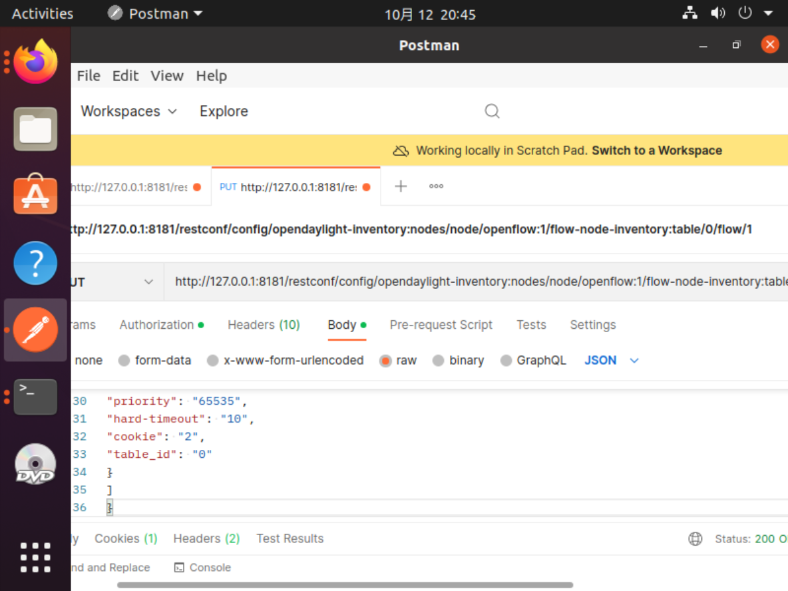
Task: Open the HTTP method dropdown chevron
Action: [148, 282]
